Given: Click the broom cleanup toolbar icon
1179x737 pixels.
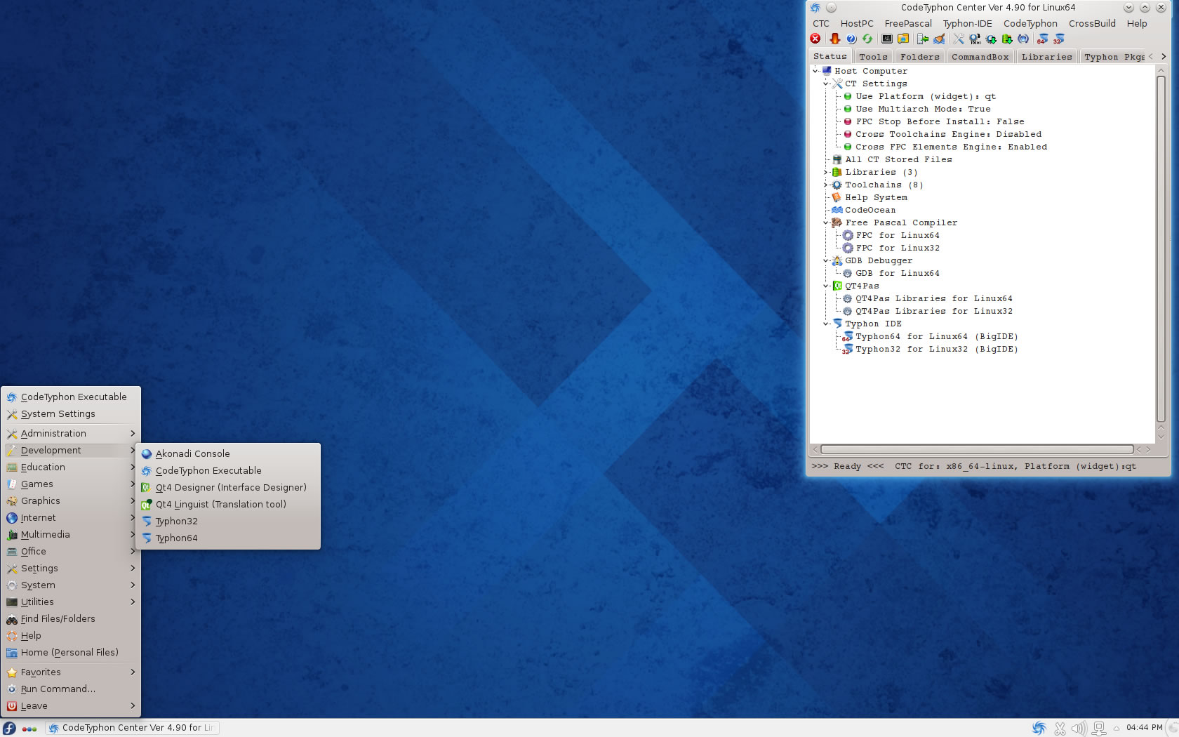Looking at the screenshot, I should pyautogui.click(x=939, y=39).
